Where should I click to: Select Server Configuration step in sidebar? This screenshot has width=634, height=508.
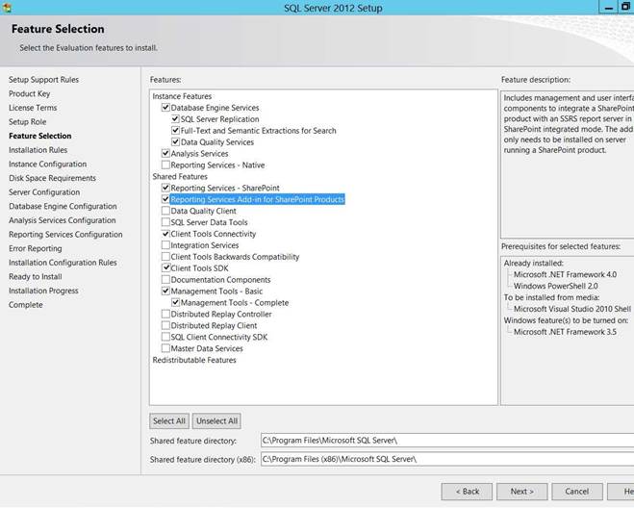coord(44,192)
